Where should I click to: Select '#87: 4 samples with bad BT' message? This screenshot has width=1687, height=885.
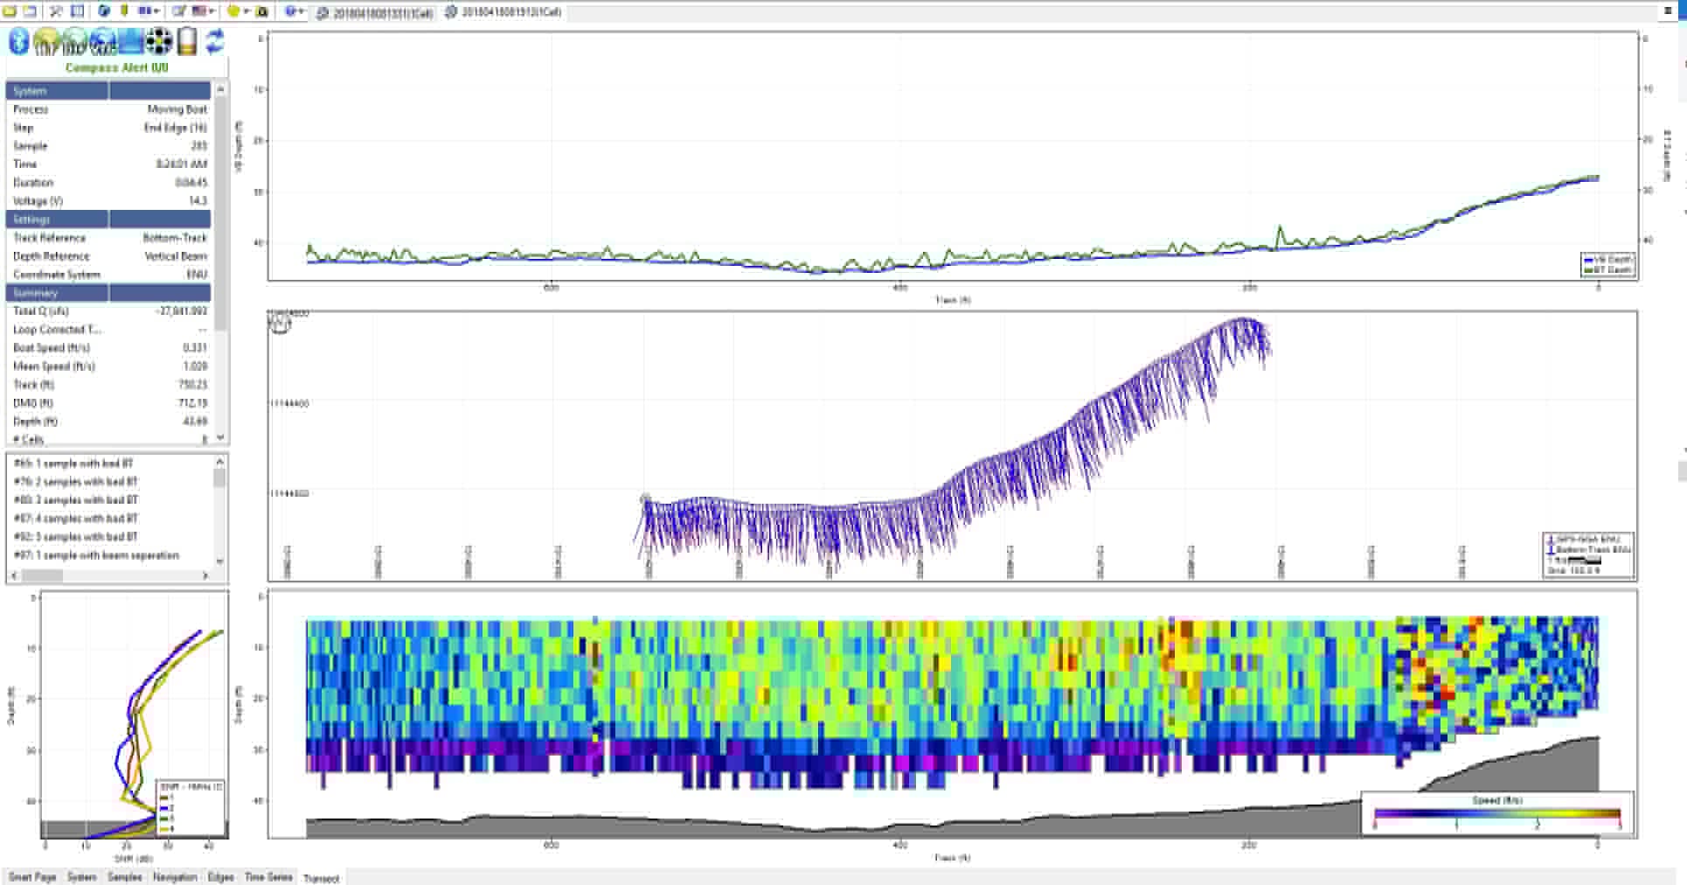[x=76, y=519]
